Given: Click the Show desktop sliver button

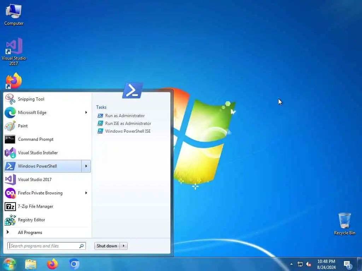Looking at the screenshot, I should (x=360, y=264).
